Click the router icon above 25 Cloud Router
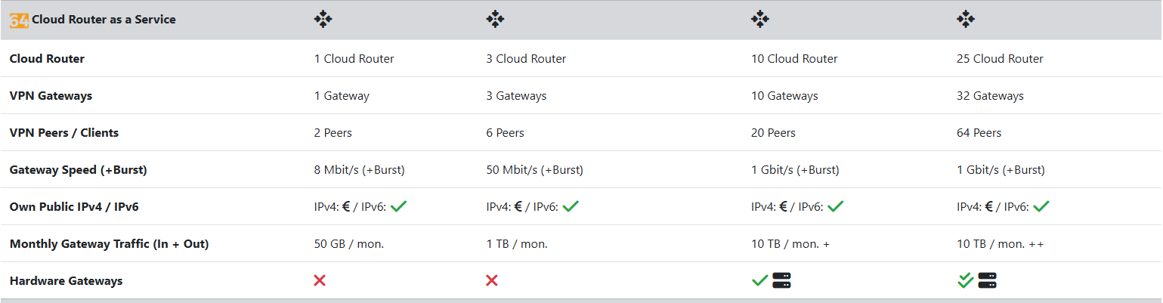This screenshot has width=1163, height=303. pos(965,20)
